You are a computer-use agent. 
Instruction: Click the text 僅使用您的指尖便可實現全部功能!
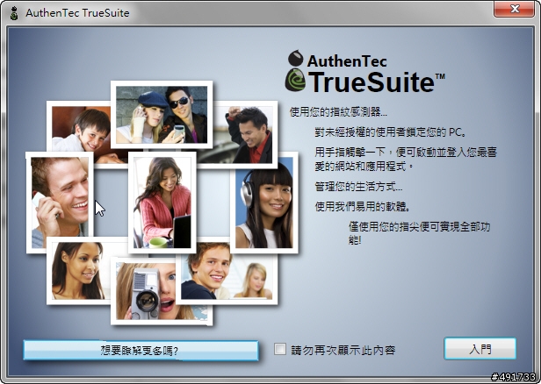[419, 233]
